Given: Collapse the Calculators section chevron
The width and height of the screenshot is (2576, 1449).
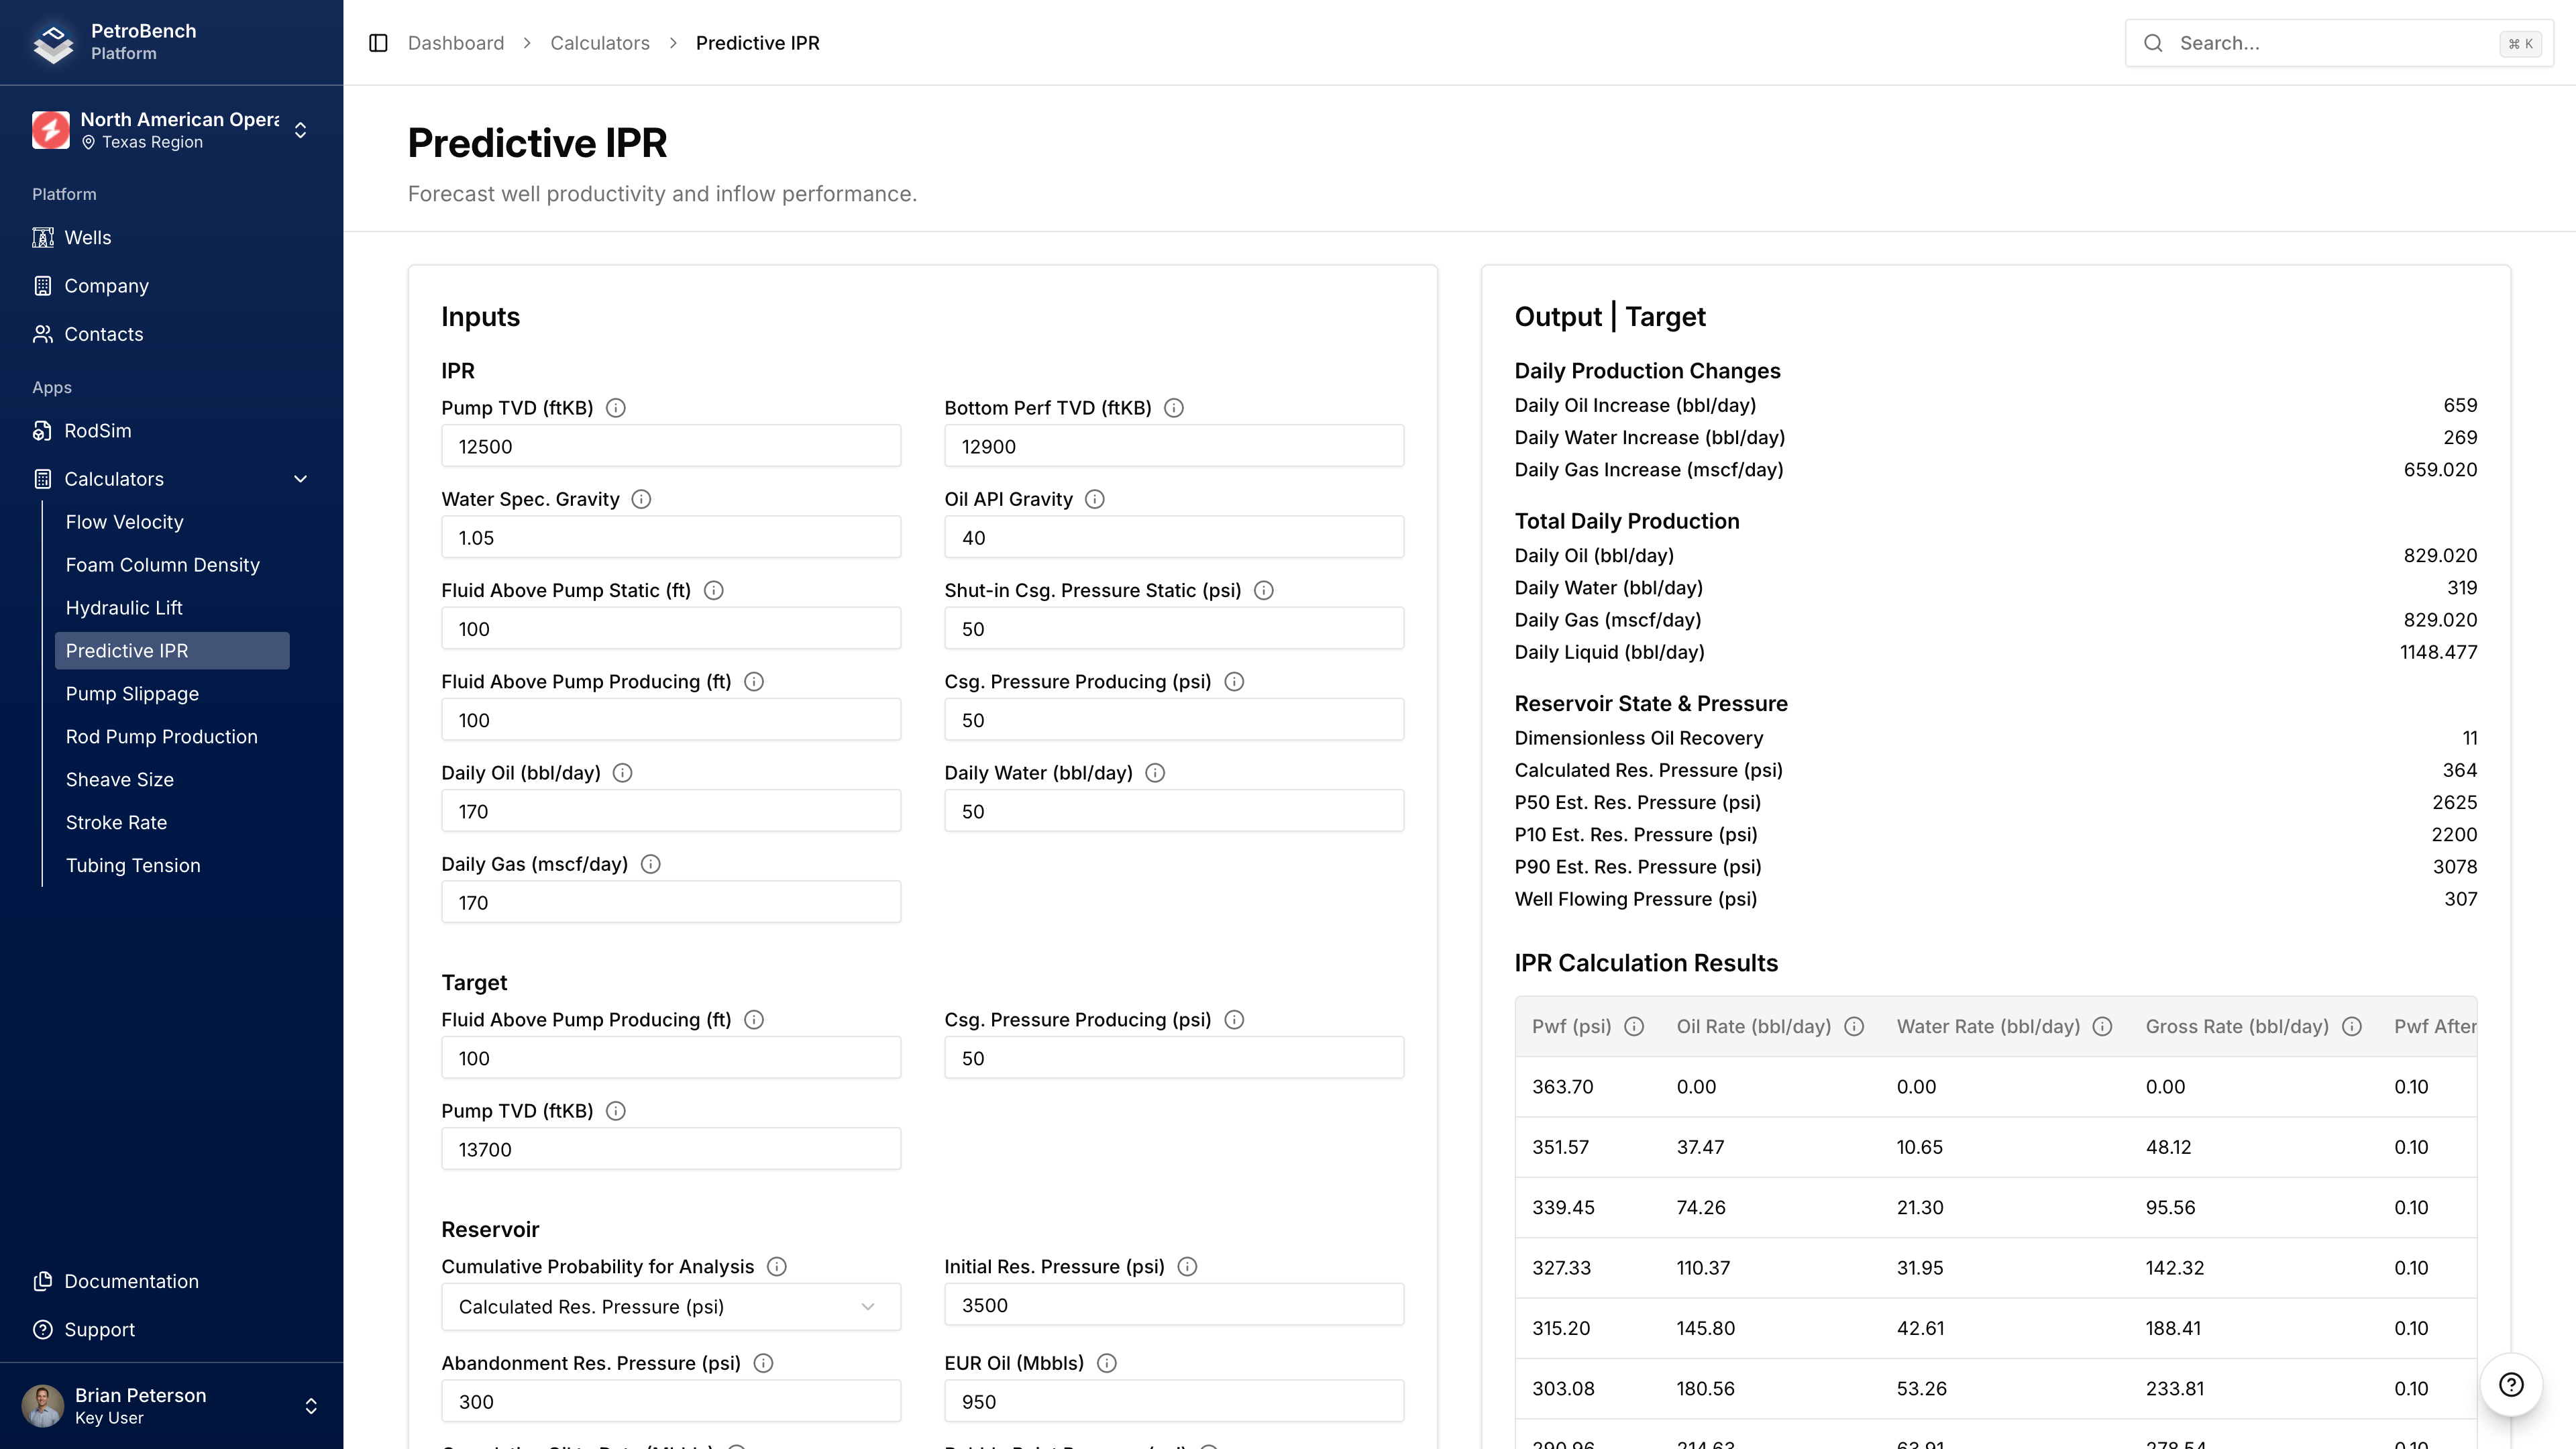Looking at the screenshot, I should (x=300, y=479).
